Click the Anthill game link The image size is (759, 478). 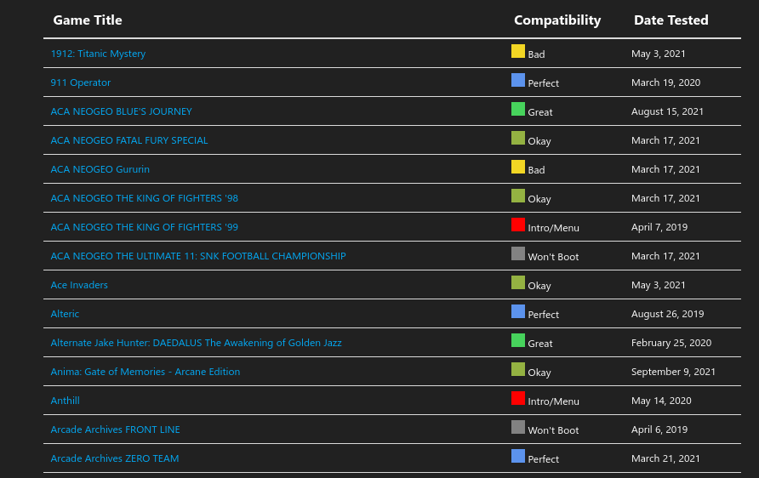pos(65,401)
